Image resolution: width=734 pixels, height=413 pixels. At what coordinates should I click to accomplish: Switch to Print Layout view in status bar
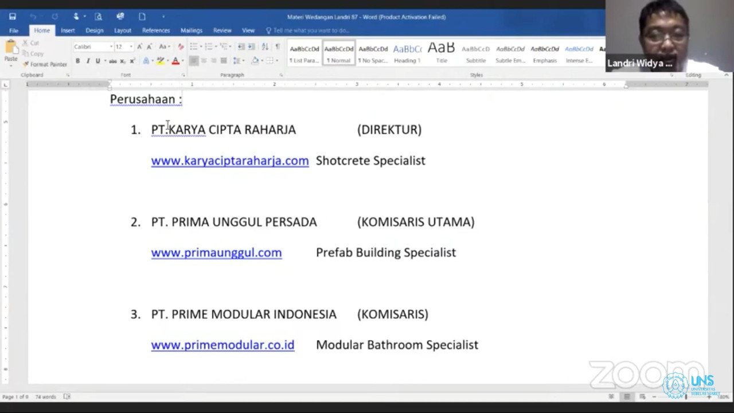click(x=627, y=396)
